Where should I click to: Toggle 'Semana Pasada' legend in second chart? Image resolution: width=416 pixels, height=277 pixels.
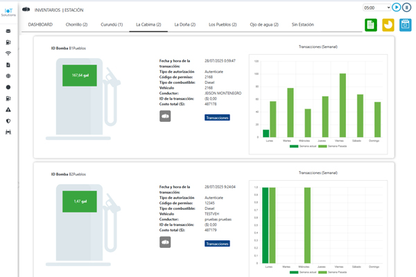point(330,273)
